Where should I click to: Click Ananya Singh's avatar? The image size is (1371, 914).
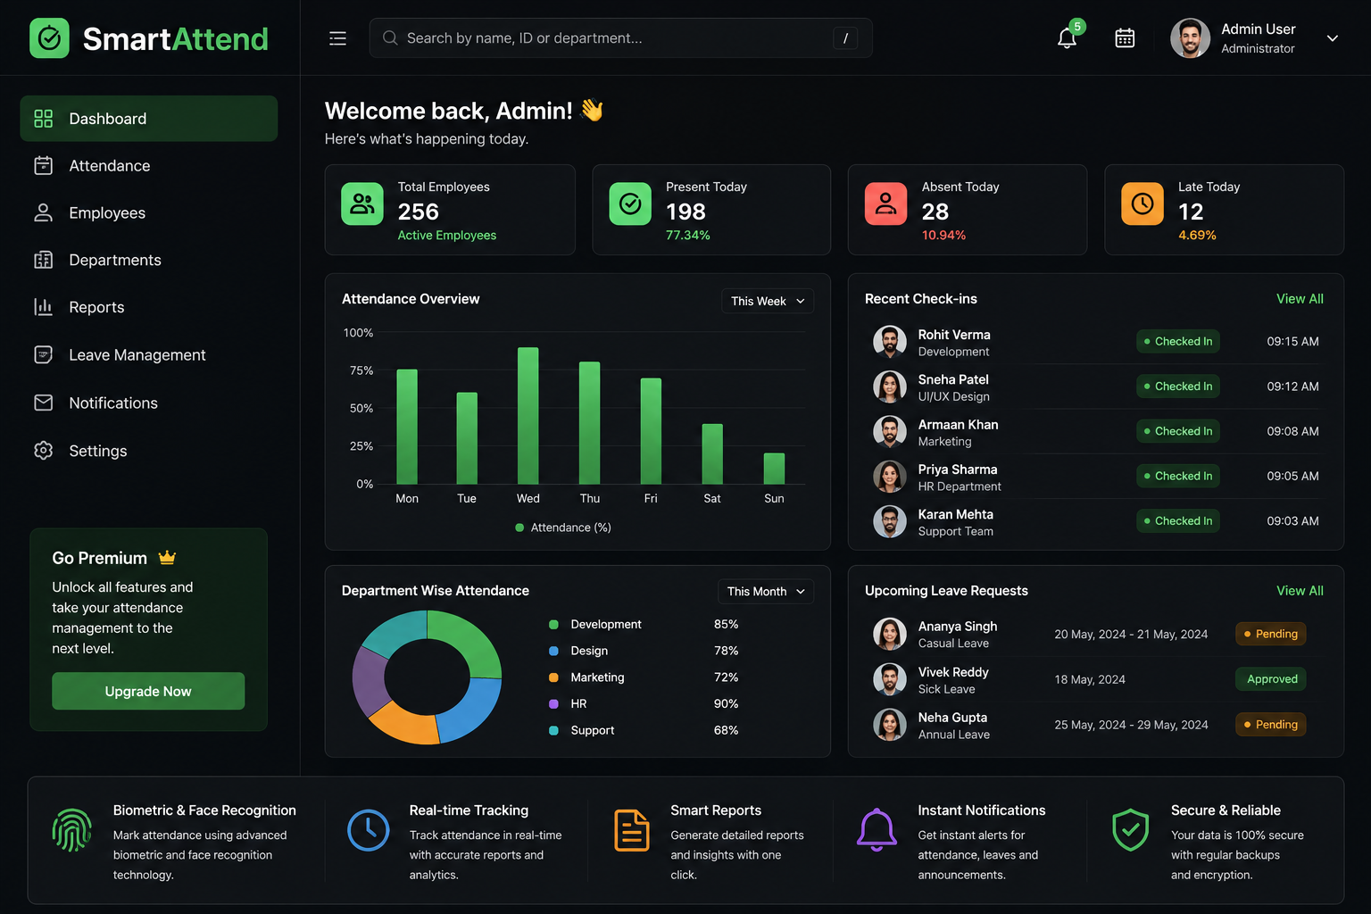pyautogui.click(x=890, y=634)
